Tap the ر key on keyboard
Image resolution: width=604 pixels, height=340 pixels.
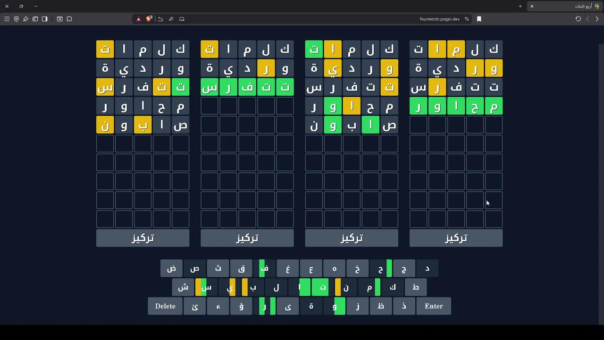click(x=264, y=306)
